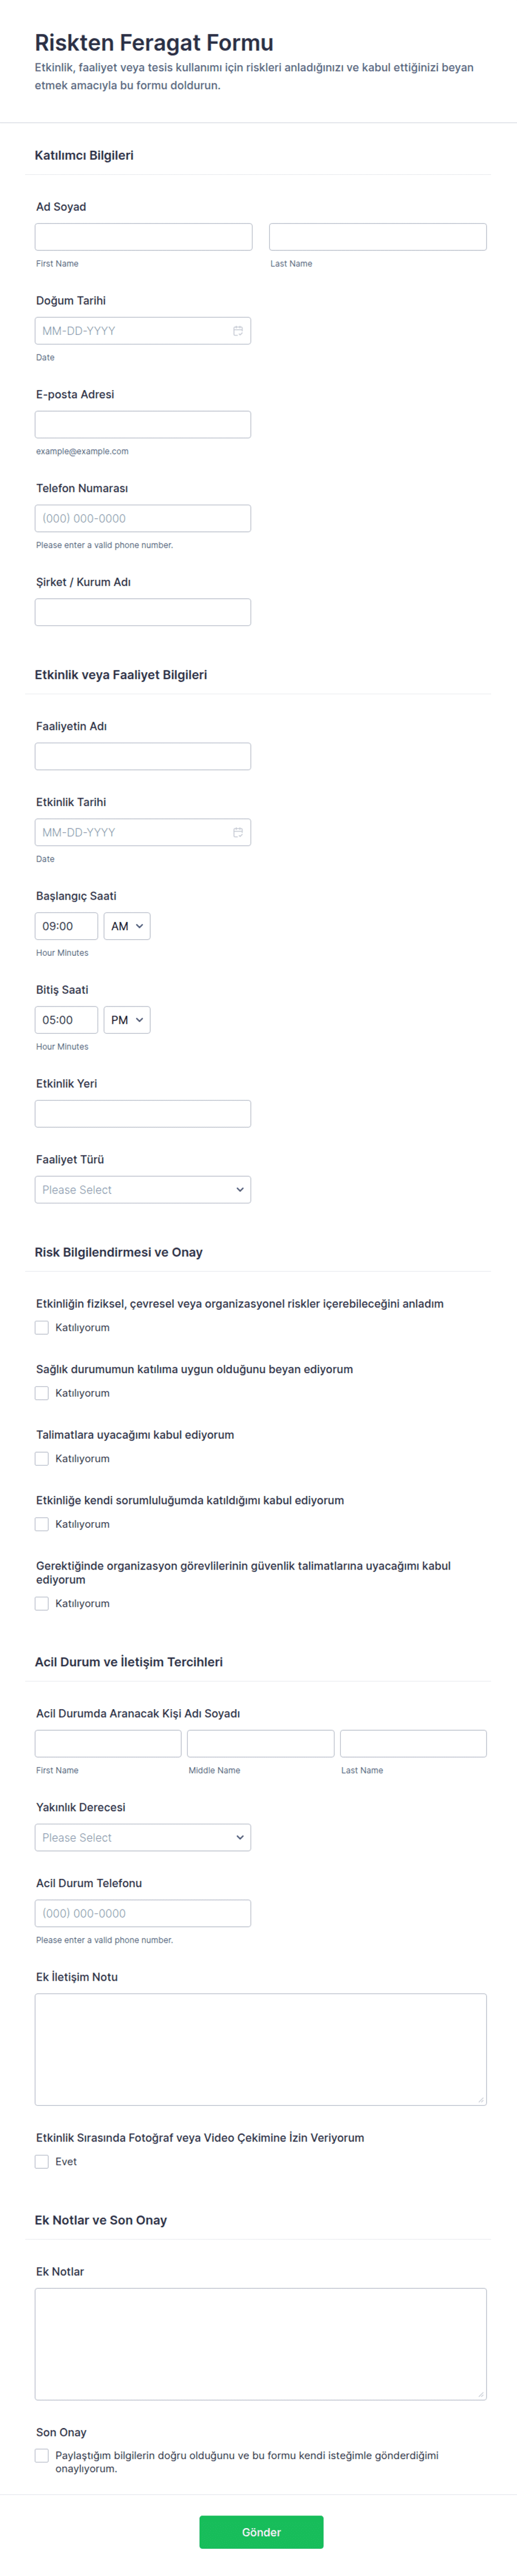Open the Doğum Tarihi calendar icon

pos(237,331)
